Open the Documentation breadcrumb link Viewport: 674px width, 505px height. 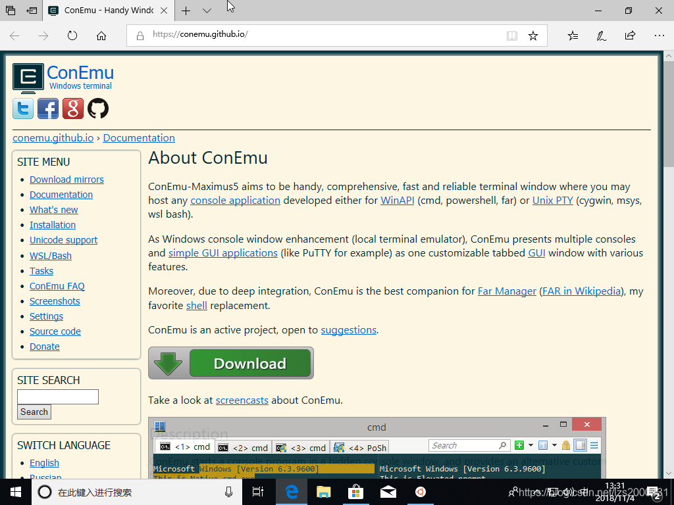tap(139, 138)
